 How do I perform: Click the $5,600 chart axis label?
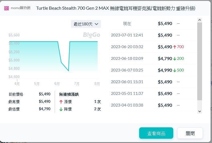coord(14,35)
